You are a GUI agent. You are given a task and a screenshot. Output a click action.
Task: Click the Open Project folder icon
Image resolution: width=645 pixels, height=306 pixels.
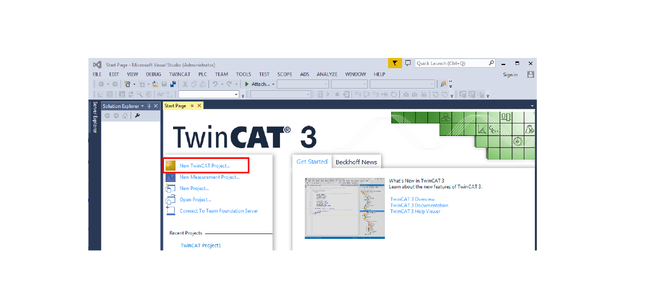click(170, 200)
